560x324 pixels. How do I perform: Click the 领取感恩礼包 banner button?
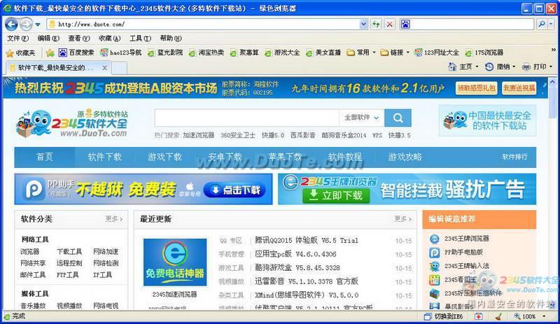[x=477, y=88]
